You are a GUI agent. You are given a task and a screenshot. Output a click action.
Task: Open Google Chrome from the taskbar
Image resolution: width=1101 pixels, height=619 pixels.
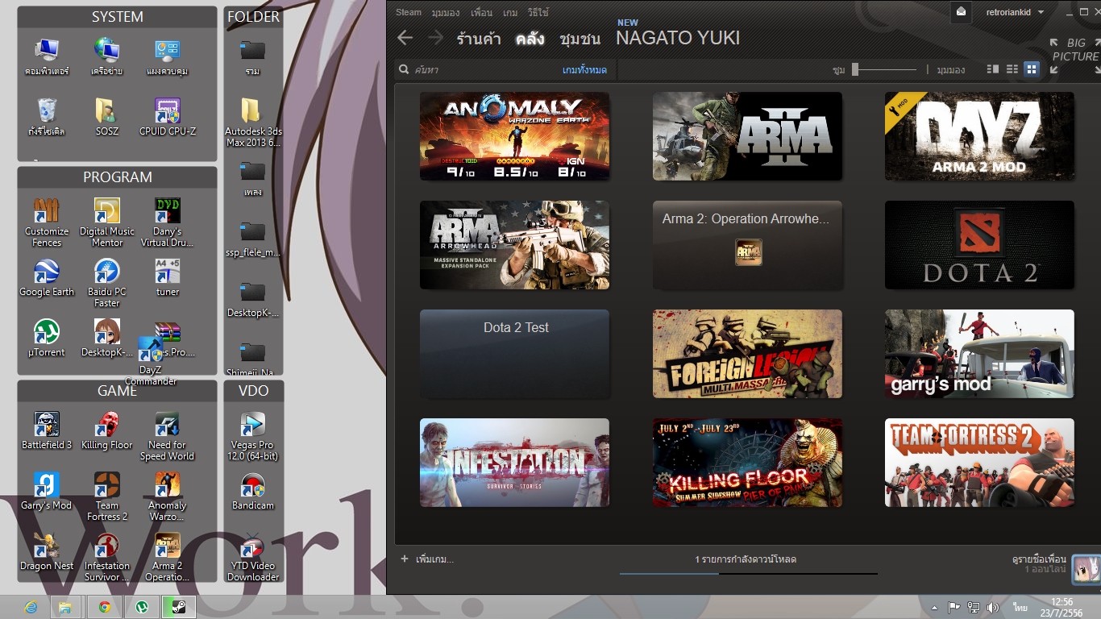(x=104, y=607)
